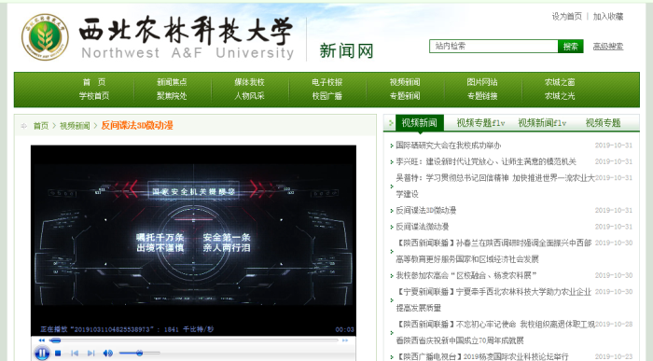
Task: Click the 站内检索 search input field
Action: pyautogui.click(x=493, y=47)
